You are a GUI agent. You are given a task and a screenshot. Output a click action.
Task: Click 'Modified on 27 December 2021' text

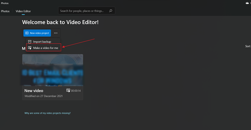coord(43,96)
